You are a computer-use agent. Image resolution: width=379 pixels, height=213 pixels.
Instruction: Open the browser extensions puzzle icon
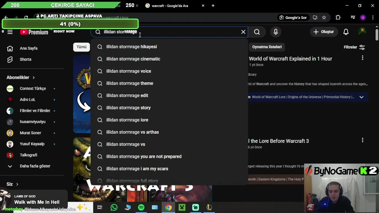pos(338,17)
